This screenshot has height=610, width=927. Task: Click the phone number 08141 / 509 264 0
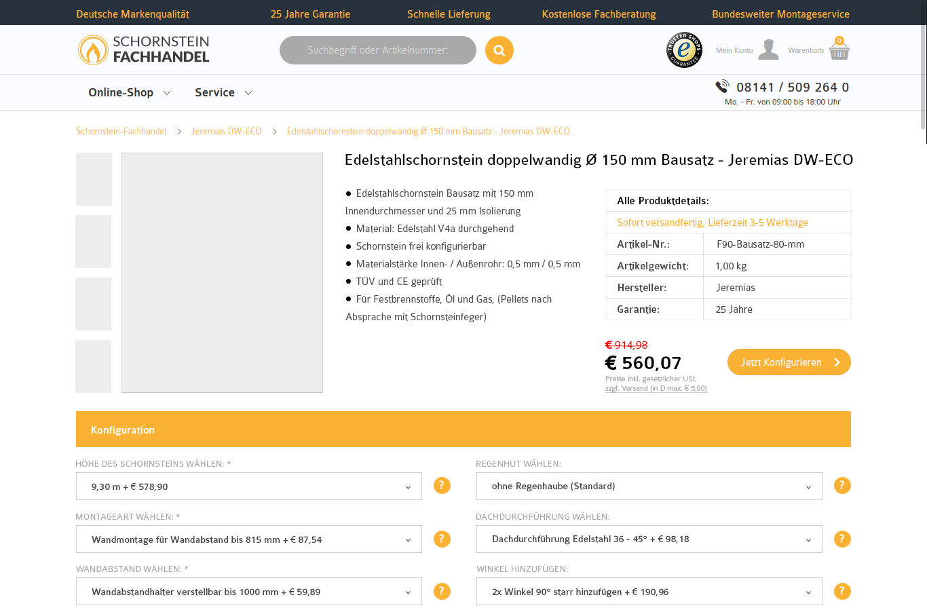(793, 87)
